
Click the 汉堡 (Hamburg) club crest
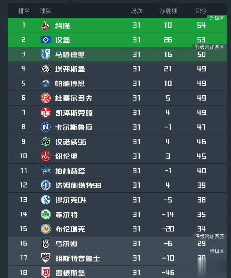point(45,40)
